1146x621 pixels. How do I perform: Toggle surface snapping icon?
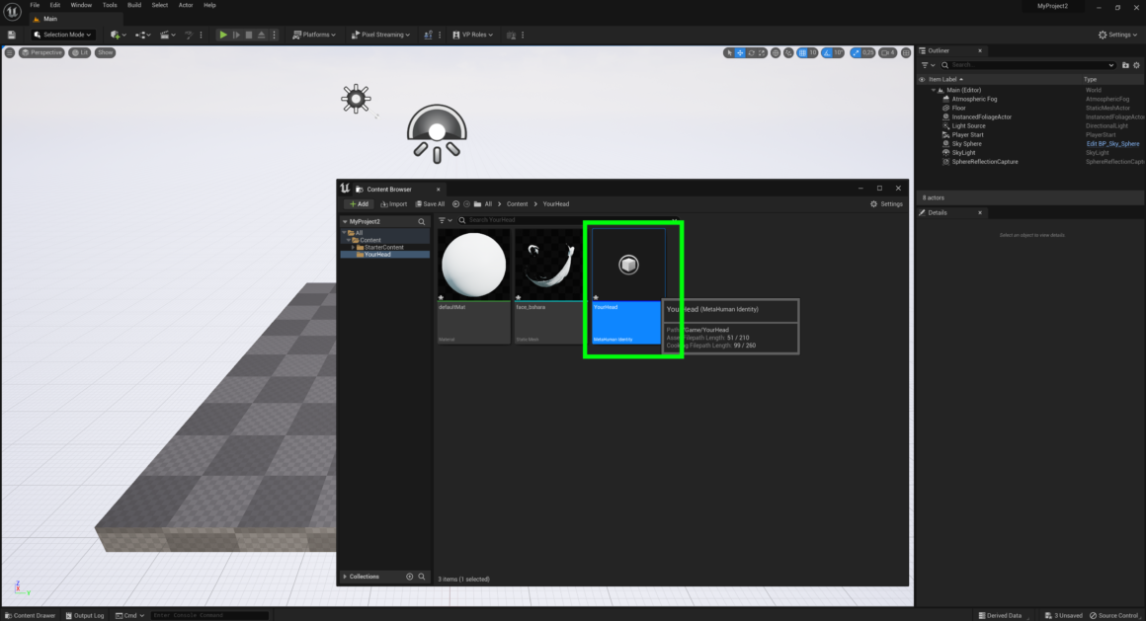point(788,52)
